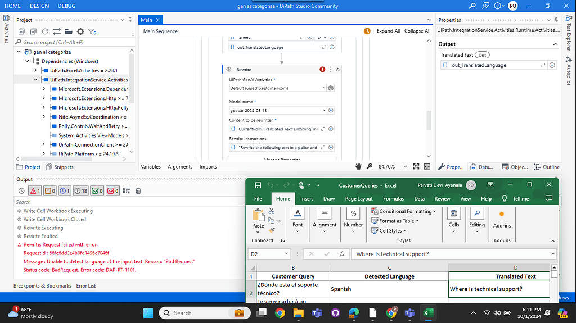This screenshot has width=576, height=323.
Task: Open File Explorer from taskbar
Action: 298,313
